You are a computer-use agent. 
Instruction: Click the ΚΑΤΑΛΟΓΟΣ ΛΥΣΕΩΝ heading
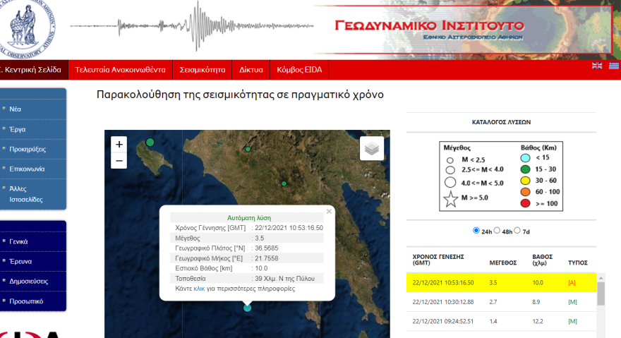click(x=501, y=122)
